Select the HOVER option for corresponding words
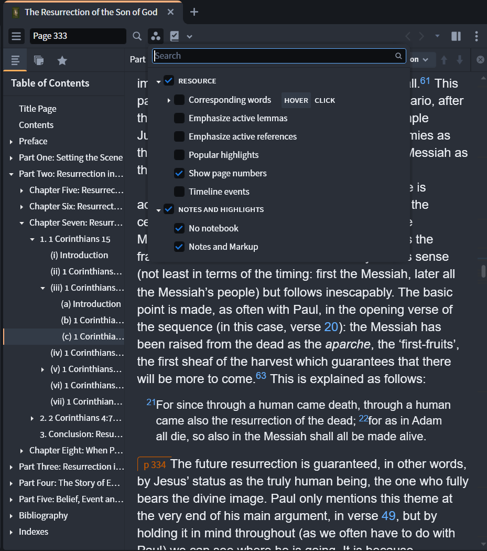Viewport: 487px width, 551px height. pyautogui.click(x=296, y=100)
